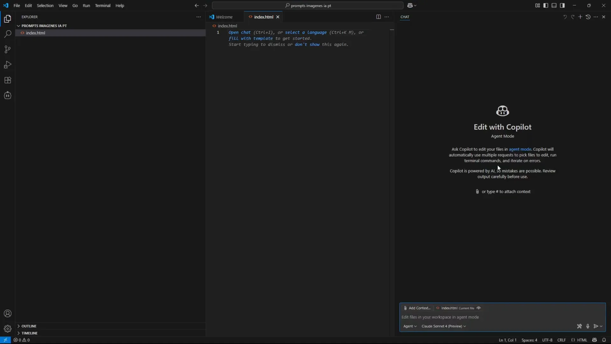Open Manage settings gear icon
The width and height of the screenshot is (611, 344).
pos(8,329)
